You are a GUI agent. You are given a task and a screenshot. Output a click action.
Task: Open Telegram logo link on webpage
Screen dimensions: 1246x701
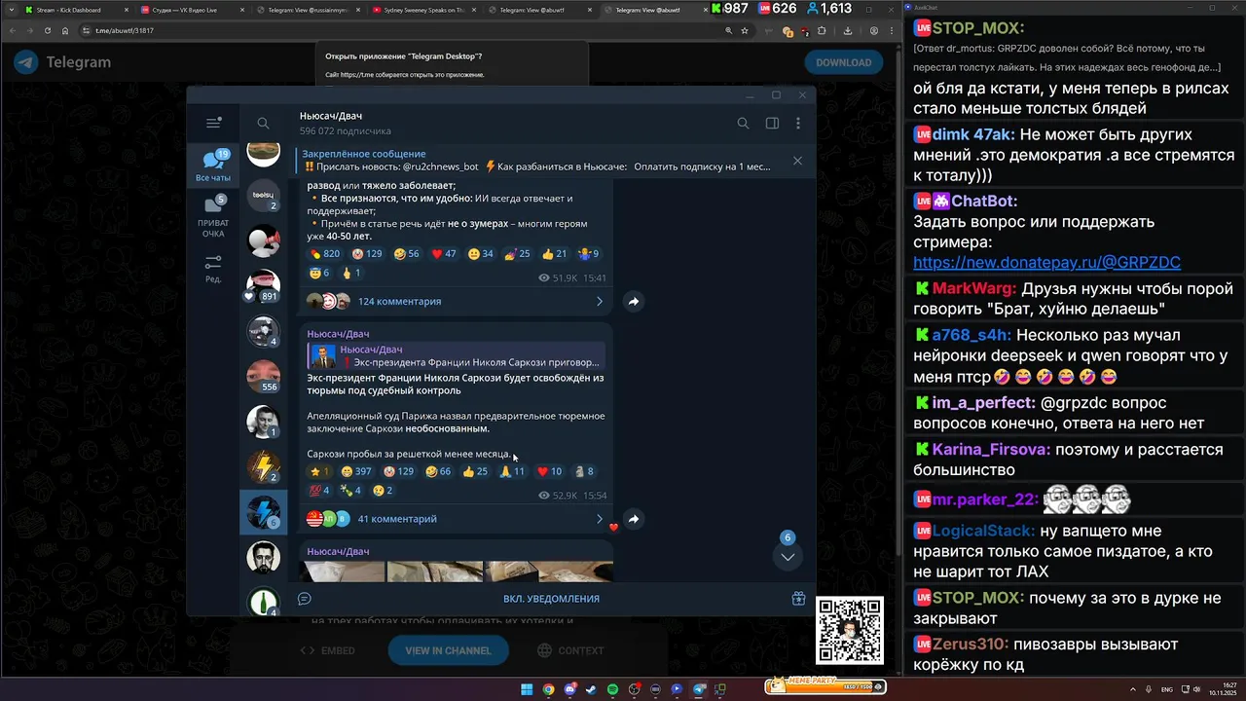[x=62, y=62]
